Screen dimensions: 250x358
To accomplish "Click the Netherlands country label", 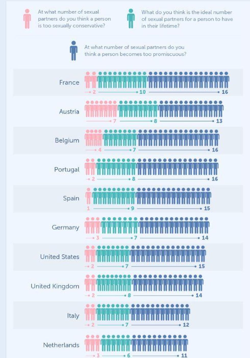I will pyautogui.click(x=61, y=345).
